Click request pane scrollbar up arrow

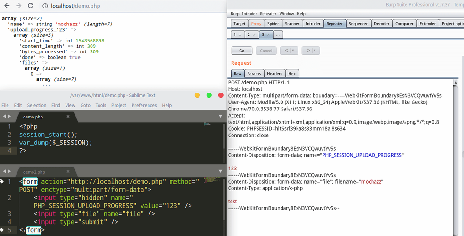[456, 82]
